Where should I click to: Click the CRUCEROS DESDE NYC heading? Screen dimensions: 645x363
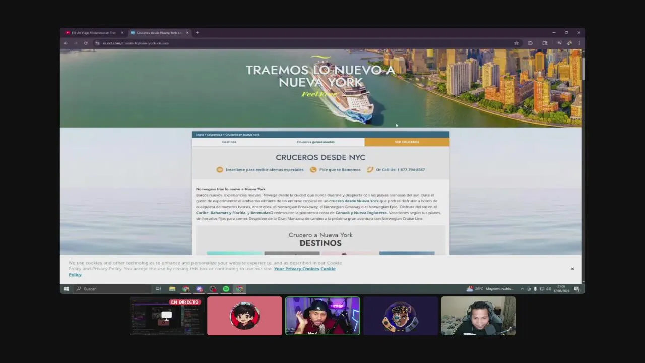click(x=320, y=158)
